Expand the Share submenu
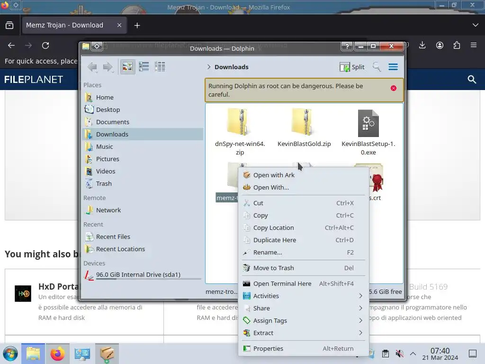The image size is (485, 364). click(303, 308)
